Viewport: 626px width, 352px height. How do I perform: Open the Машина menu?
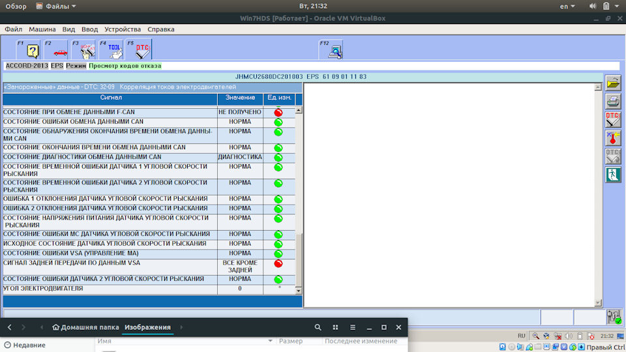(x=42, y=29)
